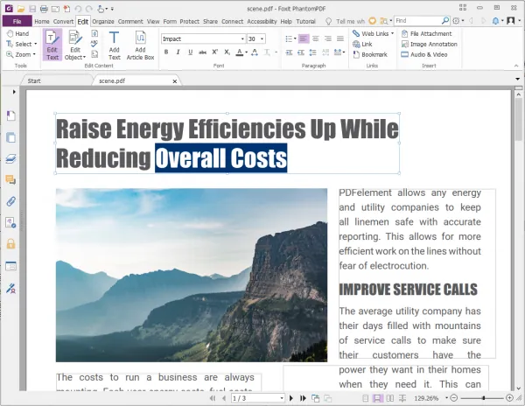Set paragraph alignment to center
The width and height of the screenshot is (525, 406).
315,38
